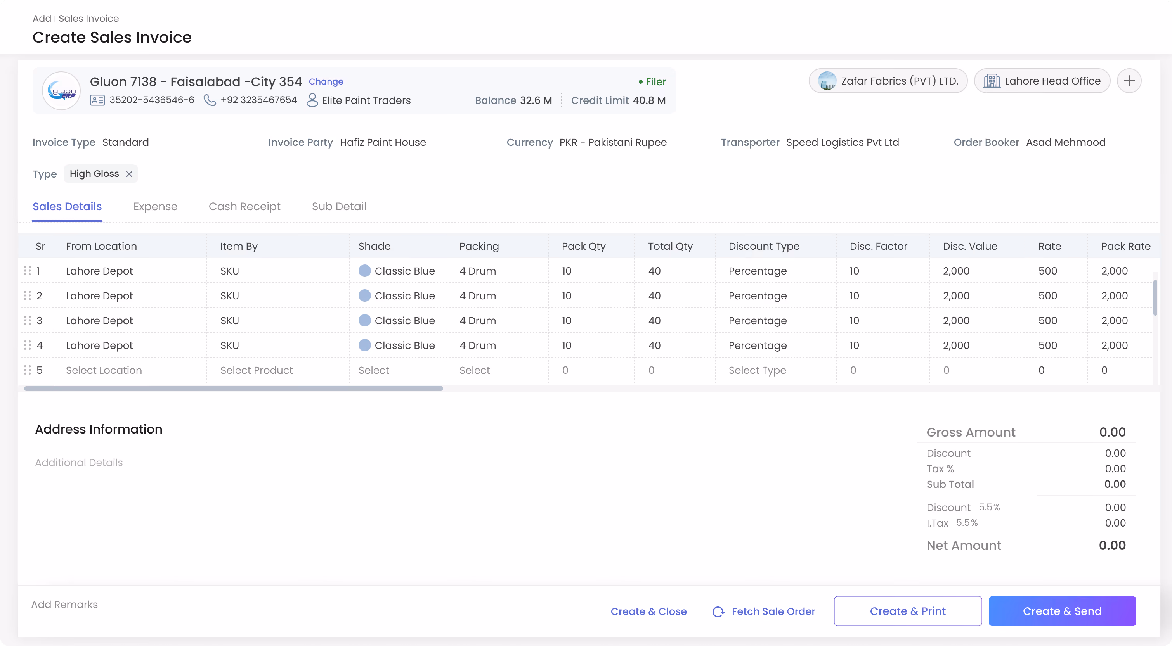The height and width of the screenshot is (646, 1172).
Task: Click the Additional Details field
Action: point(79,463)
